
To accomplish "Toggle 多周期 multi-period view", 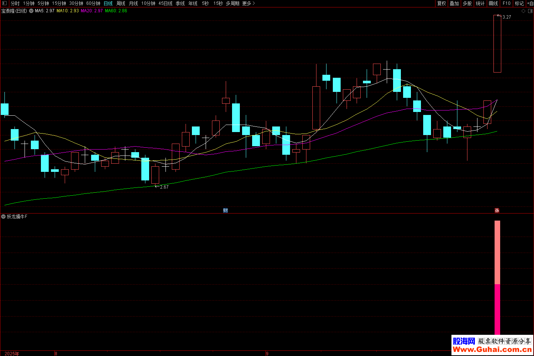I will tap(232, 3).
